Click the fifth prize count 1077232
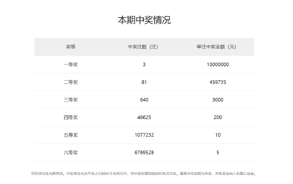 [x=144, y=135]
